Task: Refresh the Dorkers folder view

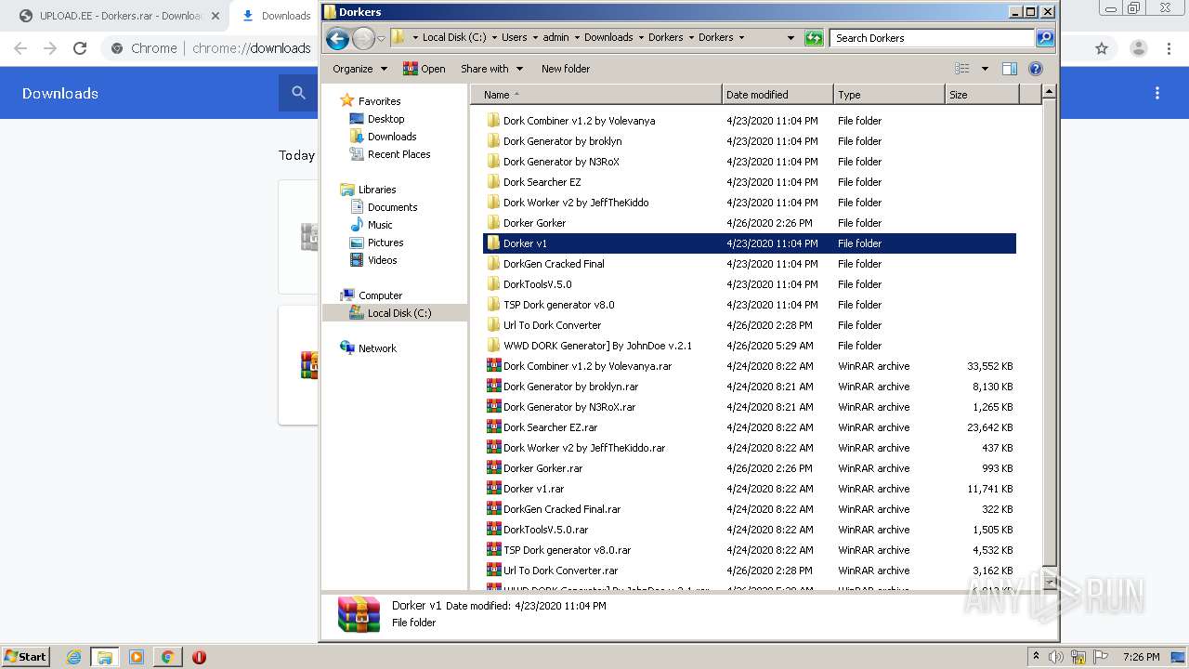Action: click(x=814, y=38)
